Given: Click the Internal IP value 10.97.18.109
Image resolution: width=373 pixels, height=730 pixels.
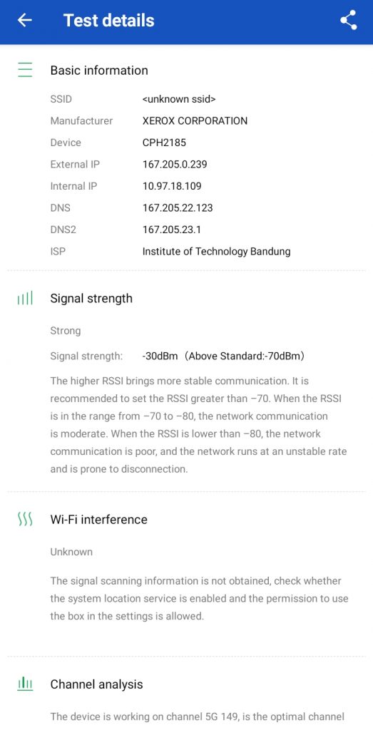Looking at the screenshot, I should [172, 186].
